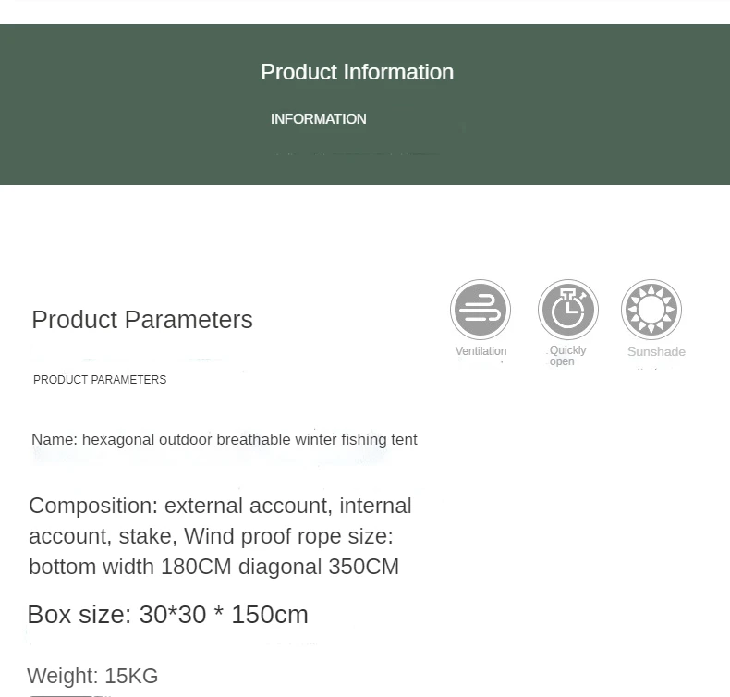Click the Quickly open label text
Image resolution: width=730 pixels, height=697 pixels.
click(567, 356)
